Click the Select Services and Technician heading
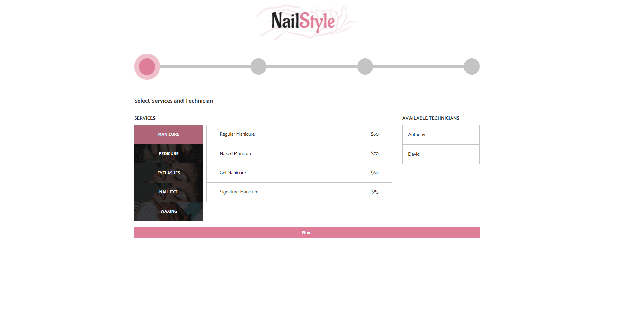Image resolution: width=620 pixels, height=310 pixels. pyautogui.click(x=174, y=101)
